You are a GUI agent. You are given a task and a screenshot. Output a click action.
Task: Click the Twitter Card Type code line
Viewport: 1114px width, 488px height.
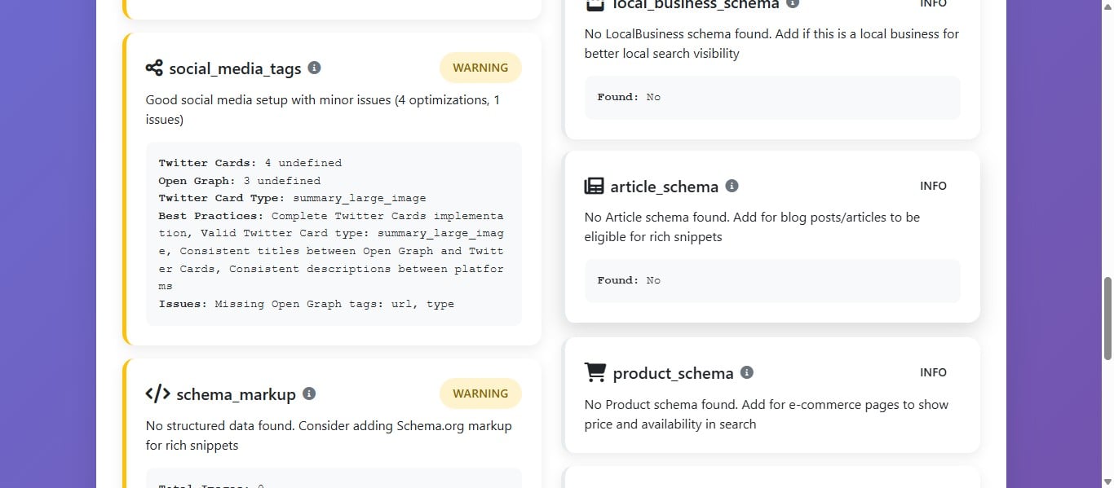[292, 198]
